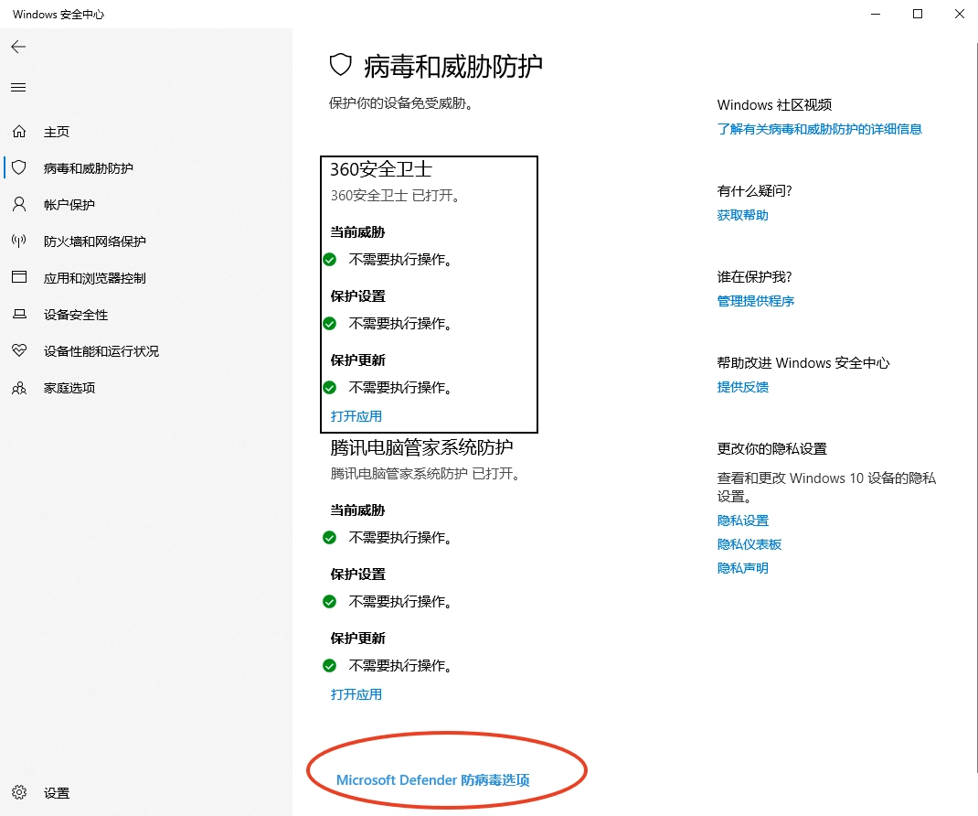Click the 隐私声明 link
Viewport: 978px width, 816px height.
click(x=742, y=568)
